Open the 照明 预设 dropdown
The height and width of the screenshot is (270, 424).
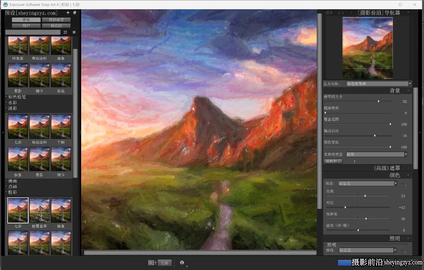coord(368,250)
